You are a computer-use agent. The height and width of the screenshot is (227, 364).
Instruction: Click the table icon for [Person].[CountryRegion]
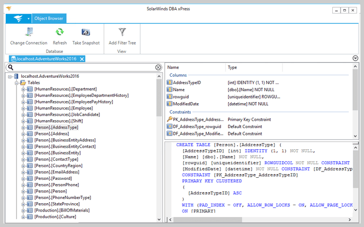tap(30, 166)
